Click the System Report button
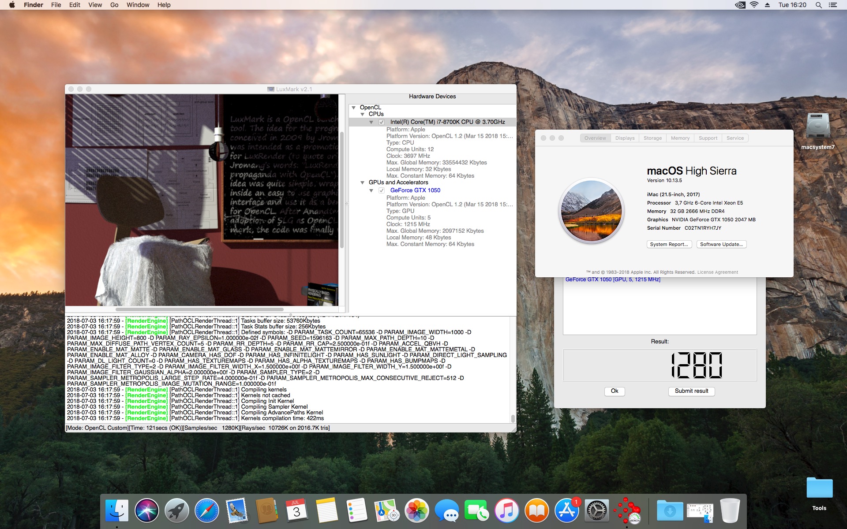Screen dimensions: 847x529 pos(668,244)
